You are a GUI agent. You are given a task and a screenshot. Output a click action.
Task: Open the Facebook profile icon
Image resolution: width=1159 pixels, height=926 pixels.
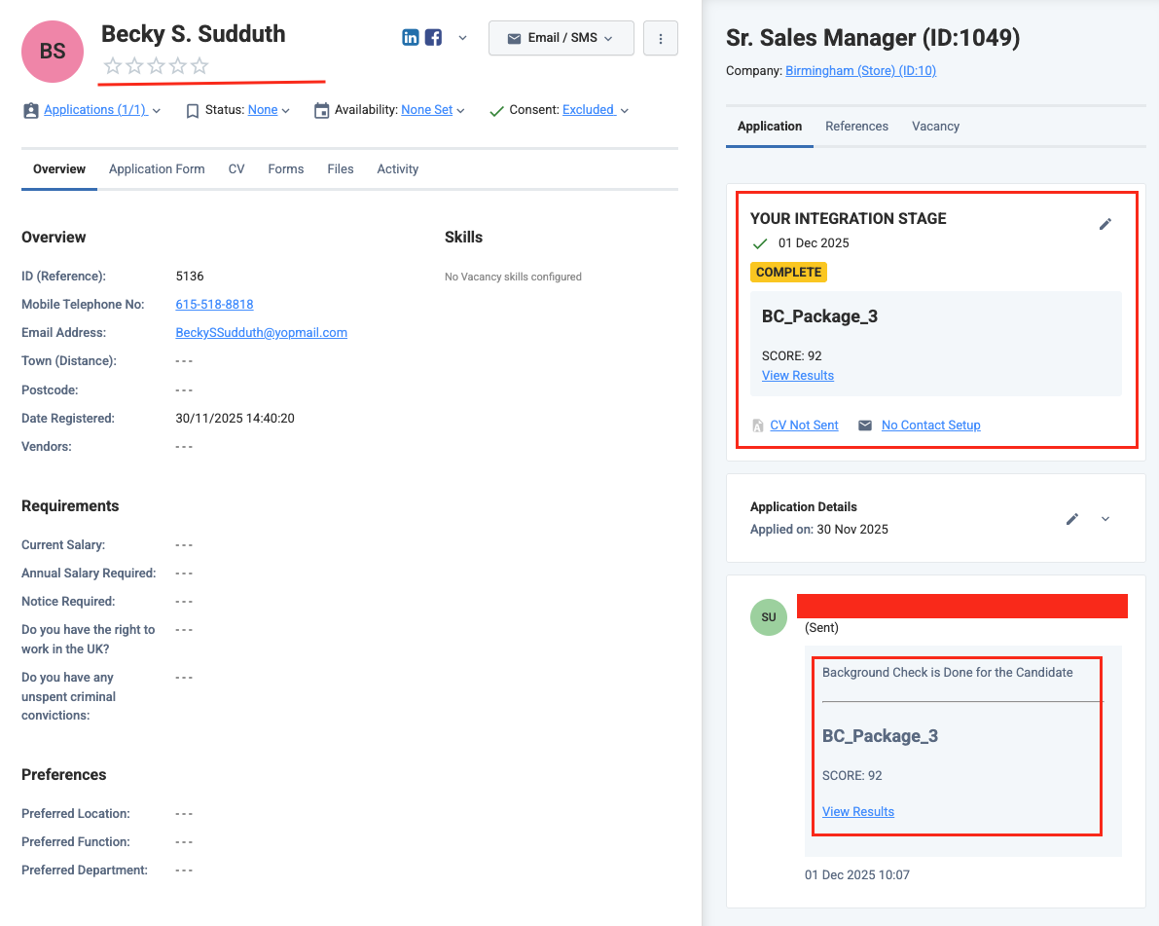433,38
